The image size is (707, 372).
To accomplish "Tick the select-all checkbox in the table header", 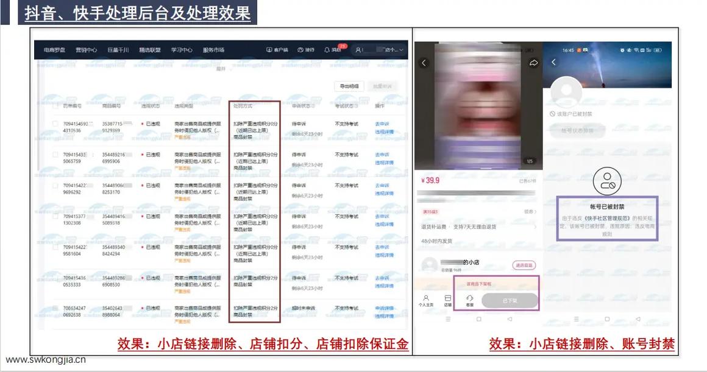I will tap(55, 106).
